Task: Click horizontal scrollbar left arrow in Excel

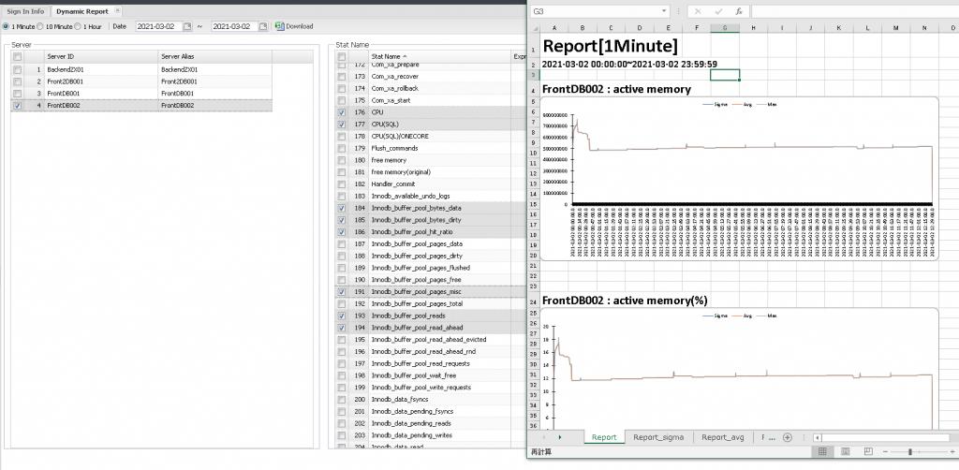Action: 818,437
